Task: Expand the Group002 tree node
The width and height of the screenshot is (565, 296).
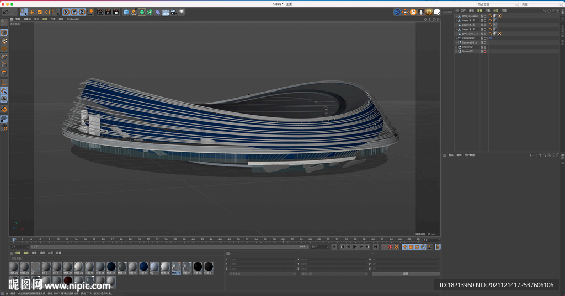Action: tap(456, 51)
